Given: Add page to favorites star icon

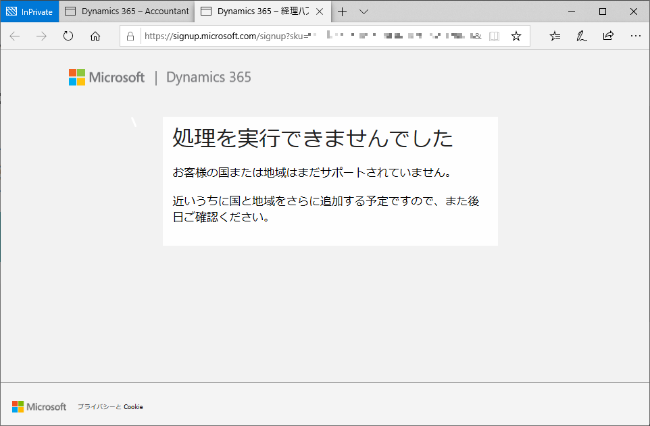Looking at the screenshot, I should point(516,36).
